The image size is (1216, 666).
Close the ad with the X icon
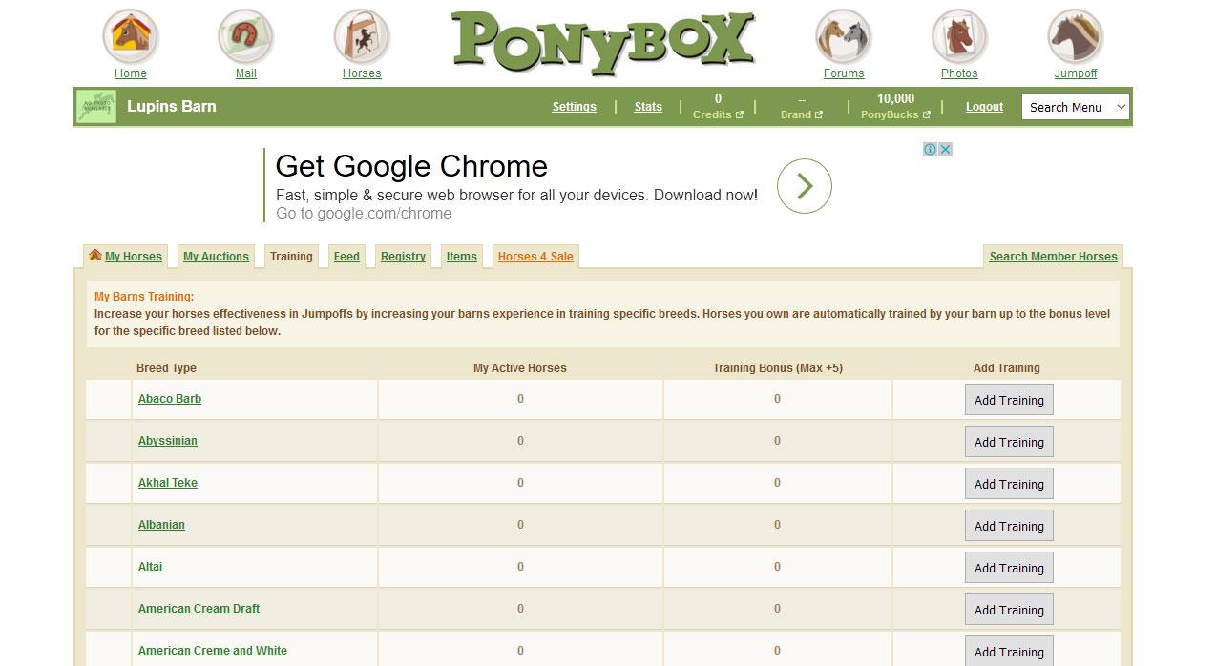pos(945,150)
